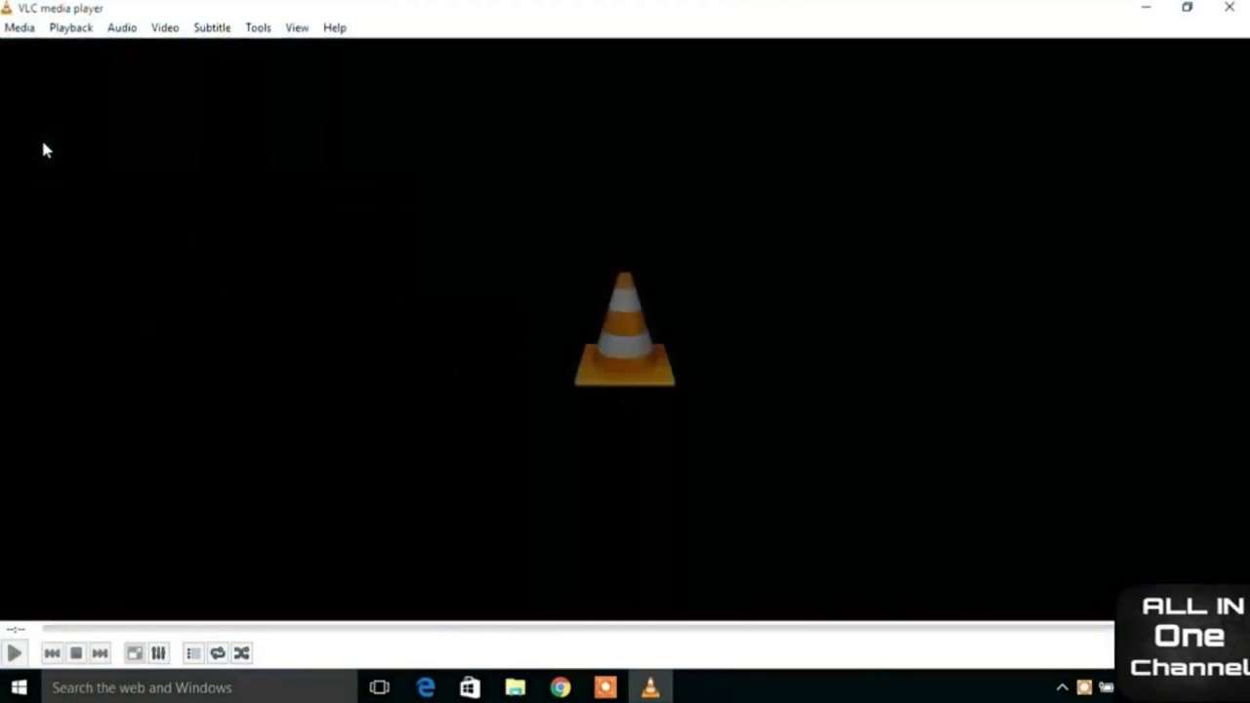Open the Help menu
This screenshot has height=703, width=1250.
[x=335, y=27]
